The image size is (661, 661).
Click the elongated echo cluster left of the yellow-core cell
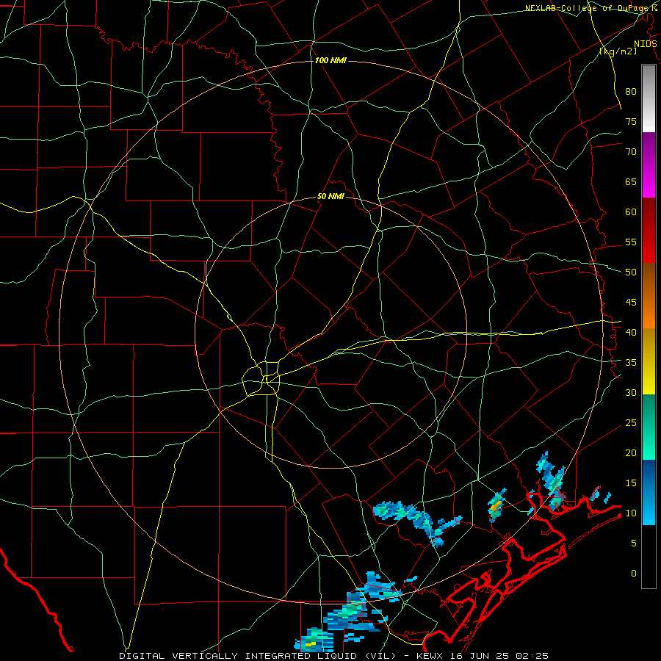(417, 522)
